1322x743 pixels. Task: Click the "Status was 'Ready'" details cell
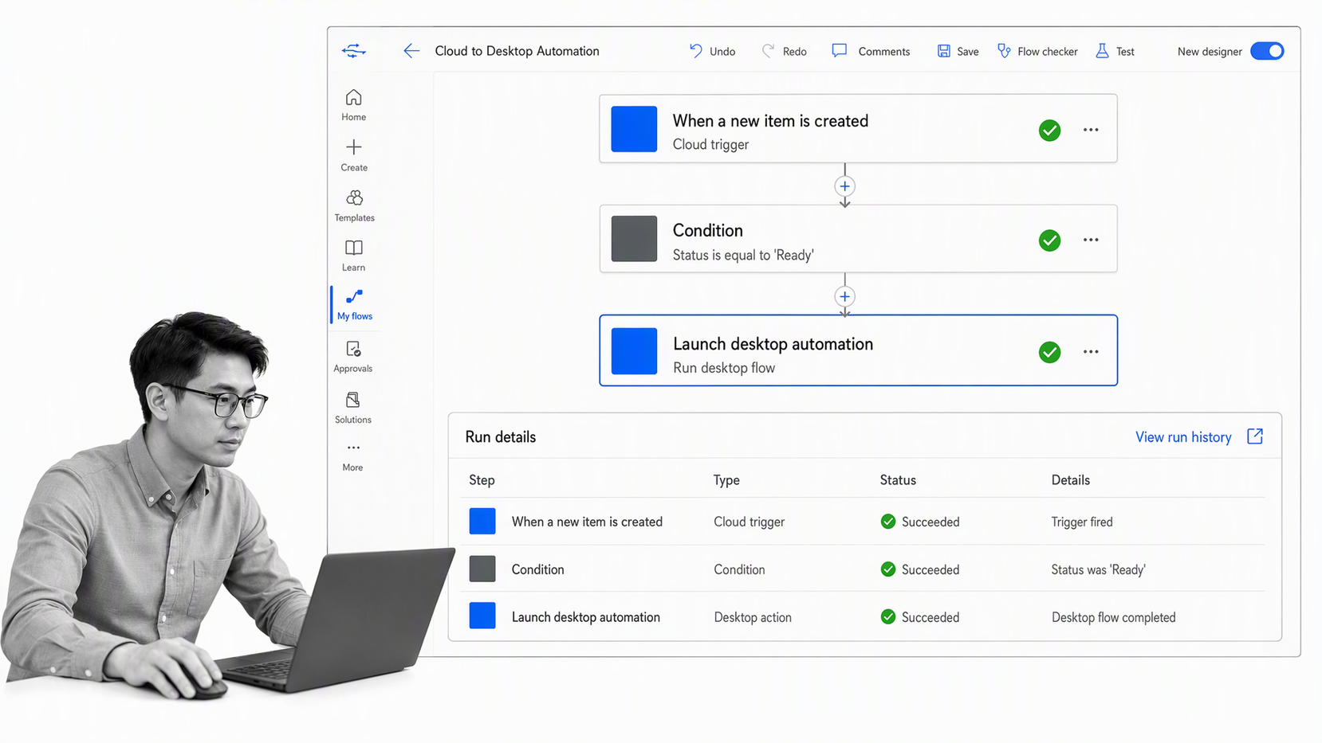[x=1098, y=569]
